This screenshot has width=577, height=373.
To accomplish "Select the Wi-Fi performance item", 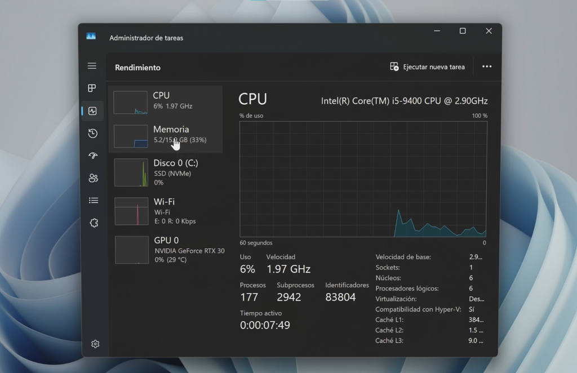I will click(x=167, y=211).
